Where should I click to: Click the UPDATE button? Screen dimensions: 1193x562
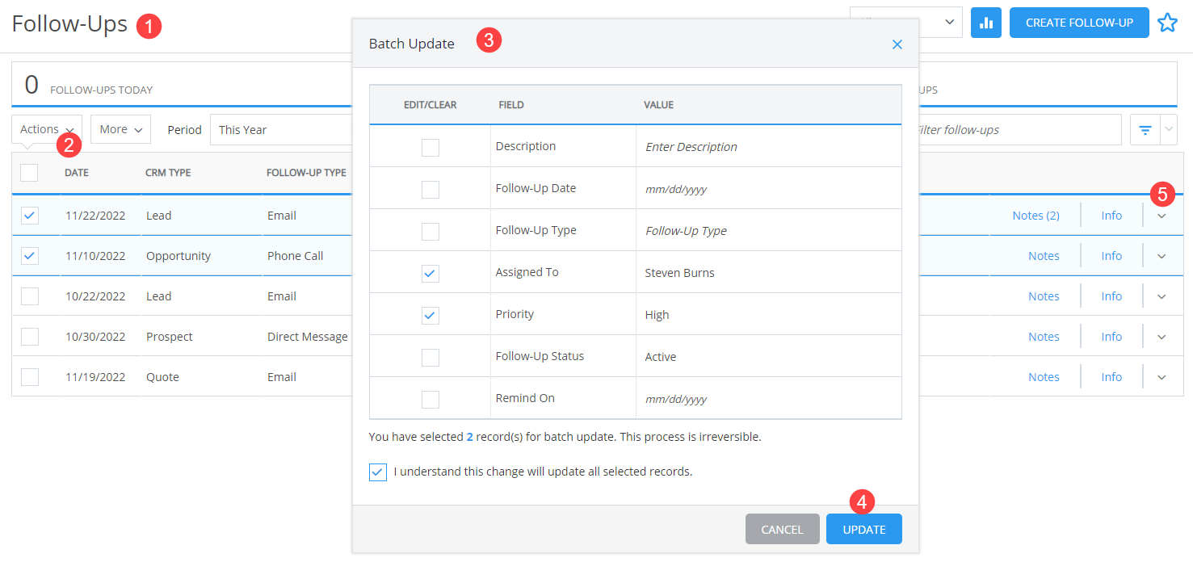[x=864, y=530]
